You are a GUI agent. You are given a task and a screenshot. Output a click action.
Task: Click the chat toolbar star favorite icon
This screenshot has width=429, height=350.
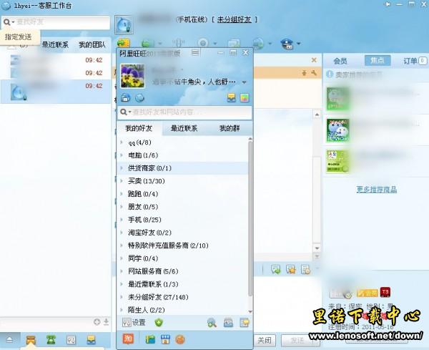tap(290, 270)
